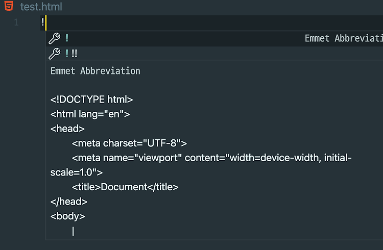Click the '<!DOCTYPE html>' preview line
Screen dimensions: 383x250
point(91,99)
